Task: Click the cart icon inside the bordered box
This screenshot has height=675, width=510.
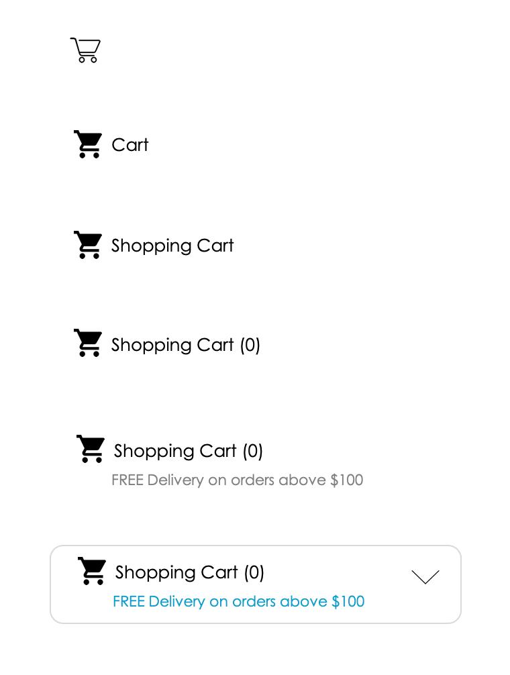Action: tap(92, 571)
